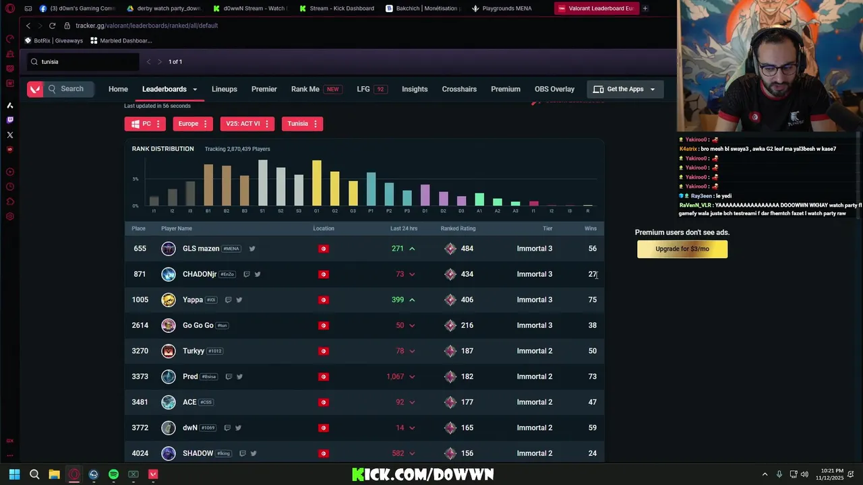Open X in Opera sidebar
863x485 pixels.
[9, 135]
